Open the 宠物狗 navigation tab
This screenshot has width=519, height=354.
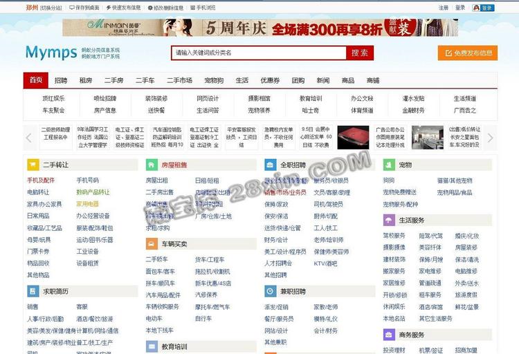pos(214,80)
